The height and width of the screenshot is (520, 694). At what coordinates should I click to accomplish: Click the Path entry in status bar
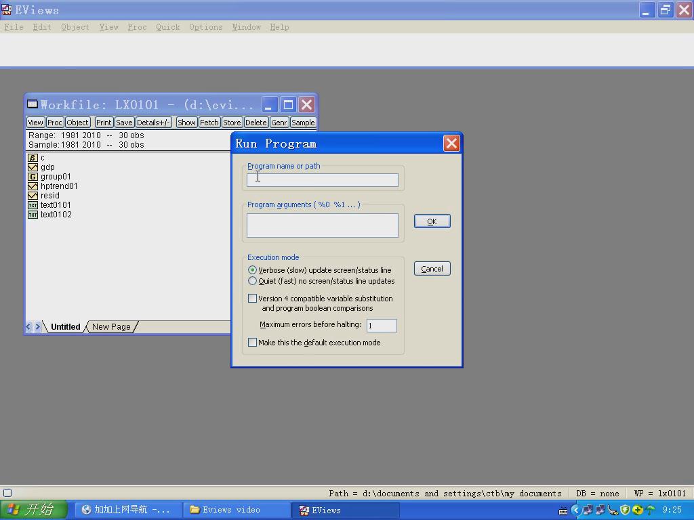[x=445, y=493]
